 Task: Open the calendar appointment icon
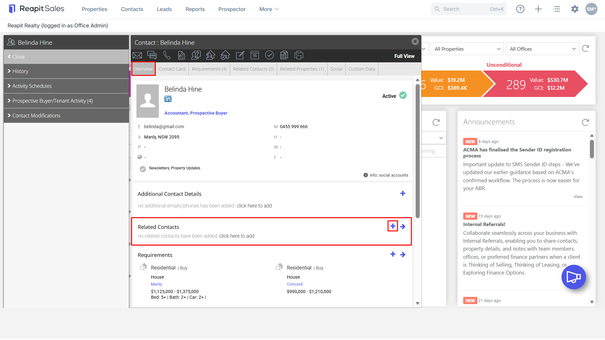[255, 55]
